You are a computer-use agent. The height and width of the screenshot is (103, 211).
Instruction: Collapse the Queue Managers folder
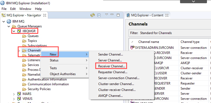(9, 26)
